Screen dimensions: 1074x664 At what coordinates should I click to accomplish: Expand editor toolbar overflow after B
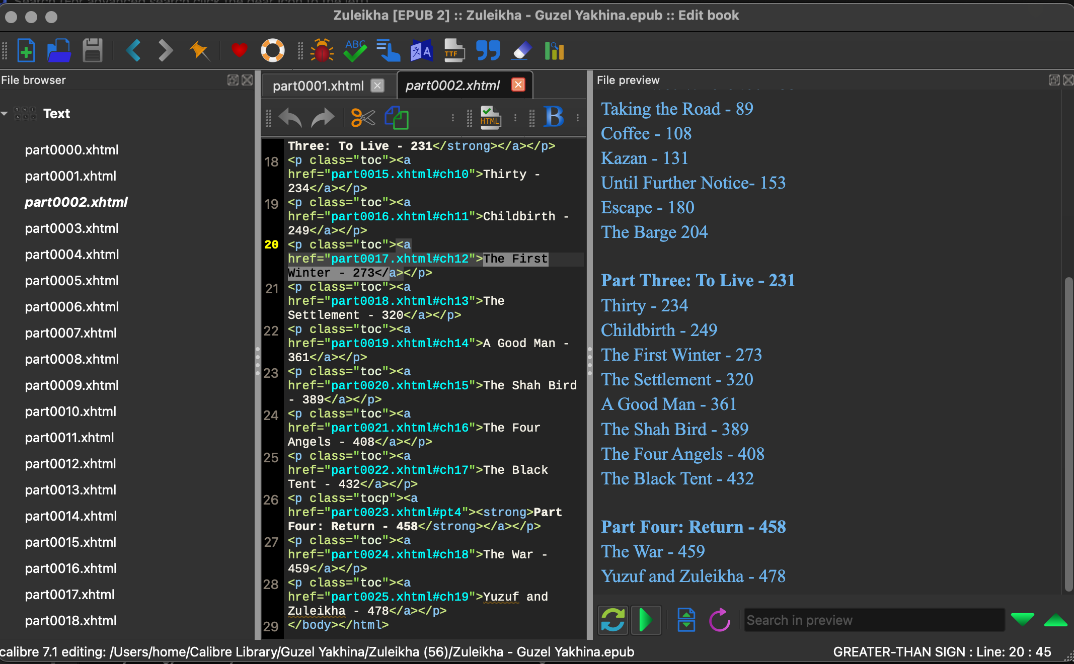click(x=578, y=118)
